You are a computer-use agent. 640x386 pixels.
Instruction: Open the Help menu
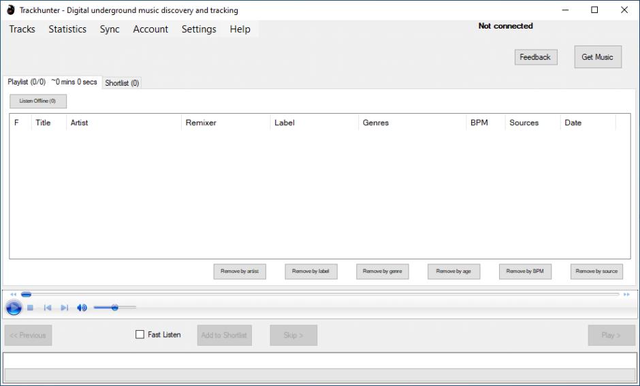coord(240,29)
